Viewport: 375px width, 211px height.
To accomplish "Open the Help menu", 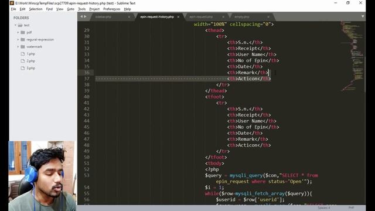I will [x=127, y=9].
